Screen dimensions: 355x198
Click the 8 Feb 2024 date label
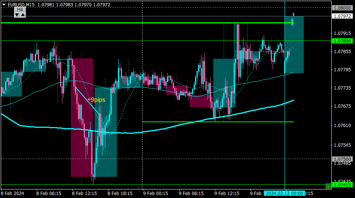coord(13,194)
